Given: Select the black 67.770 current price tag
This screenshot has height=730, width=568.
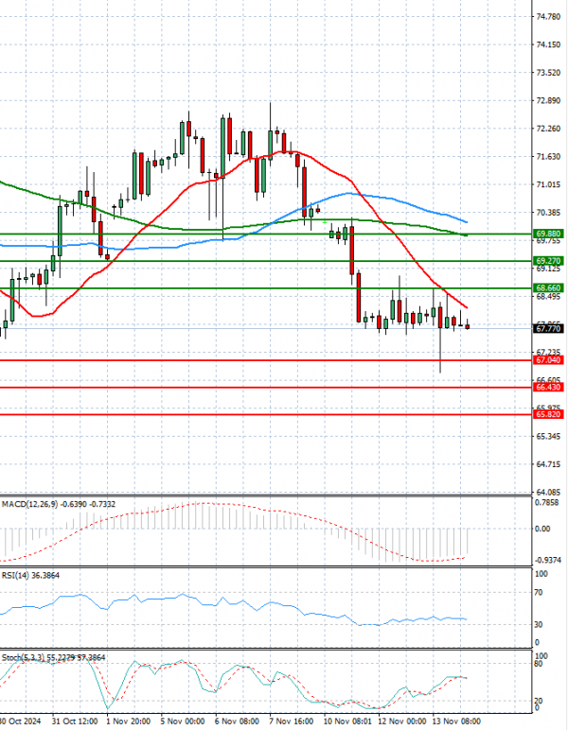Looking at the screenshot, I should (x=548, y=329).
